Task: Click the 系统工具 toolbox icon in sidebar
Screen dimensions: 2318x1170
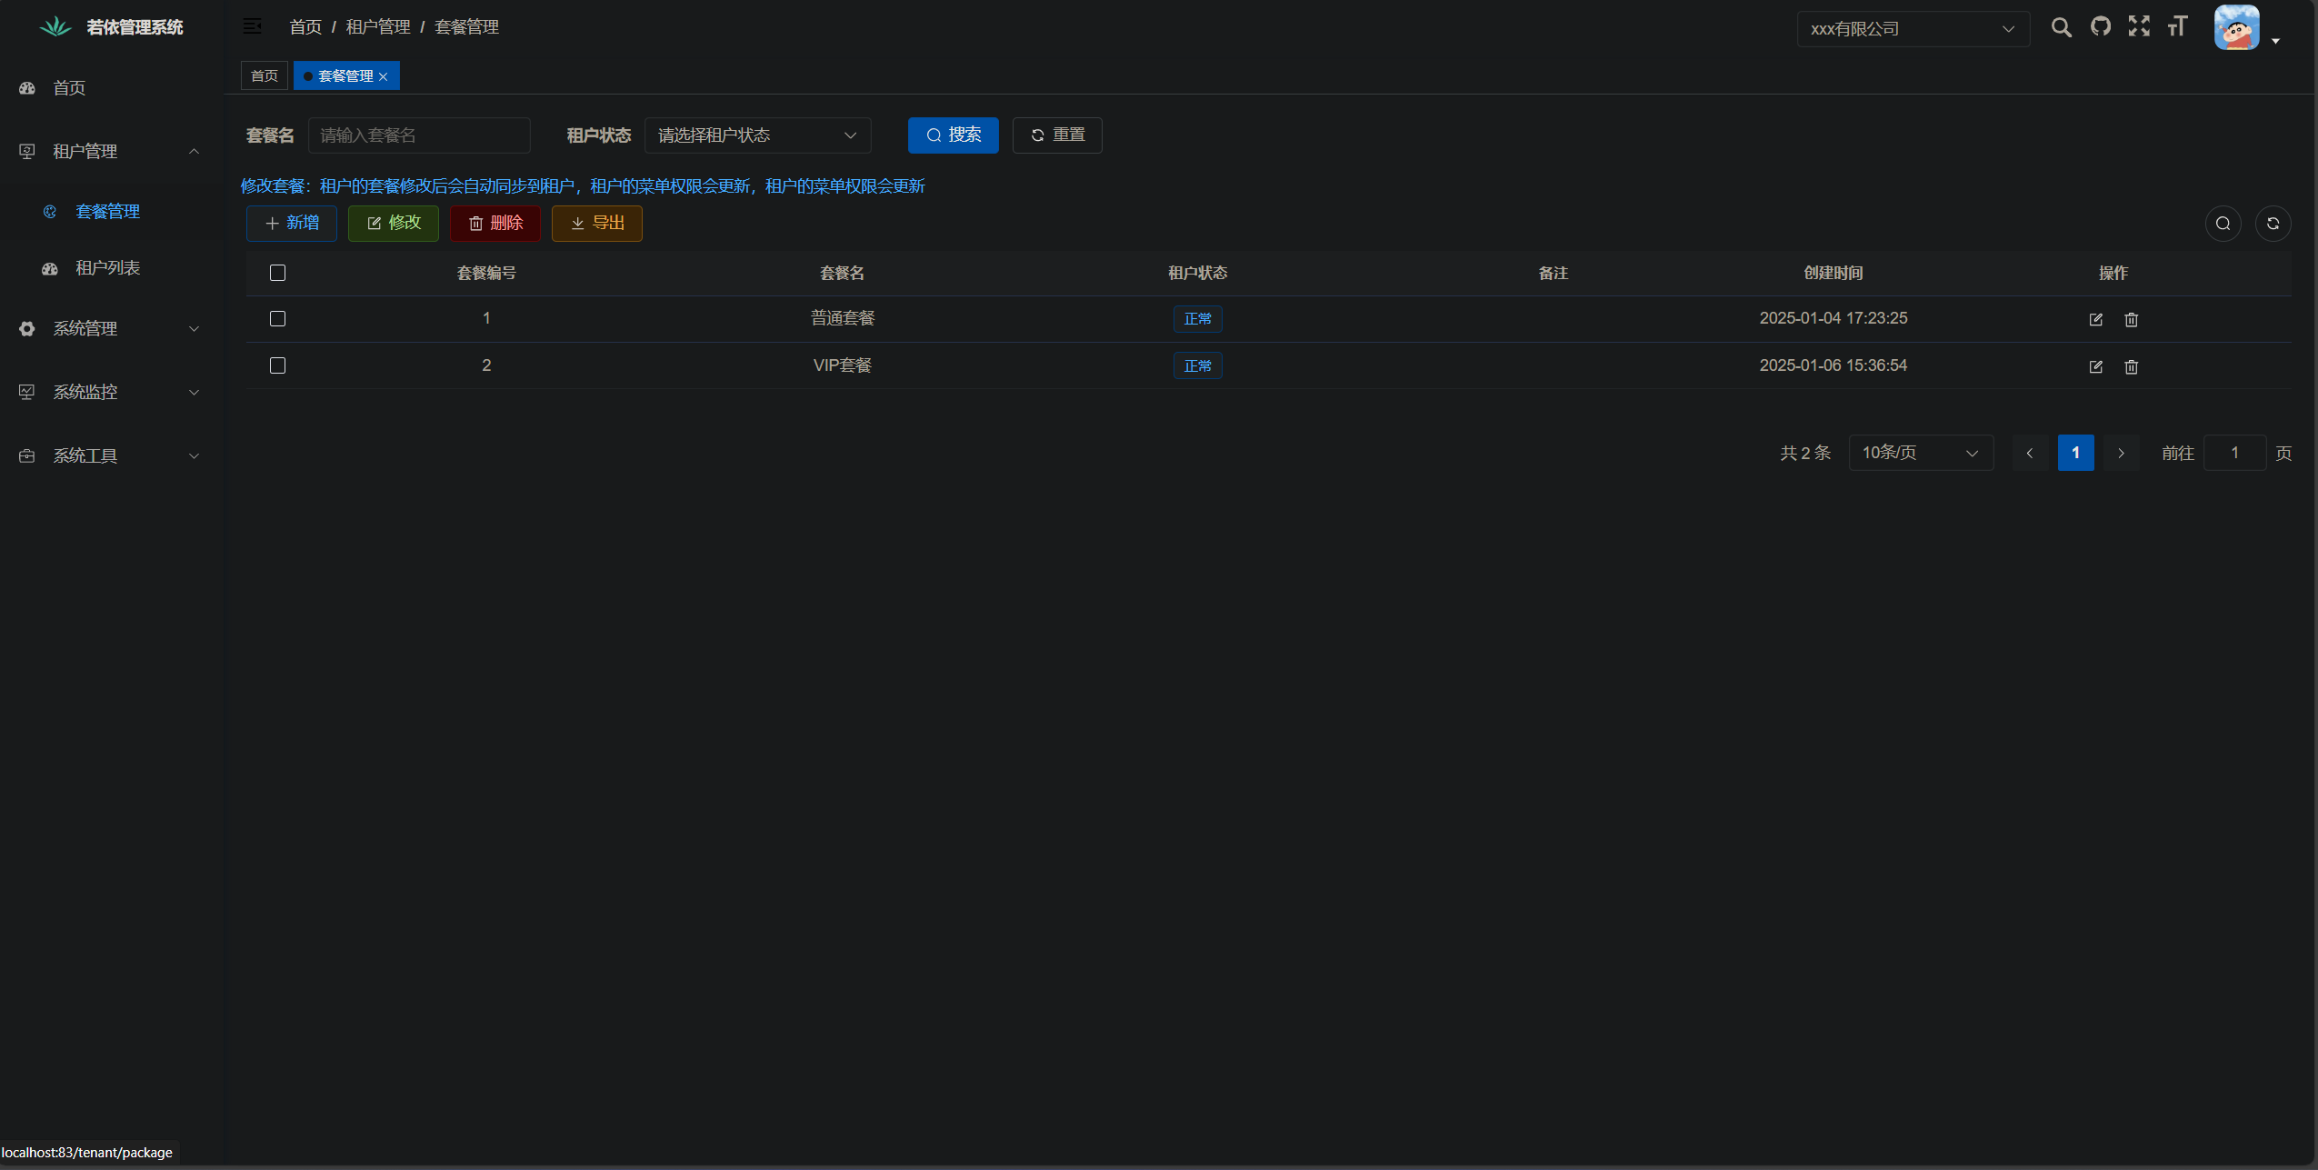Action: [27, 455]
